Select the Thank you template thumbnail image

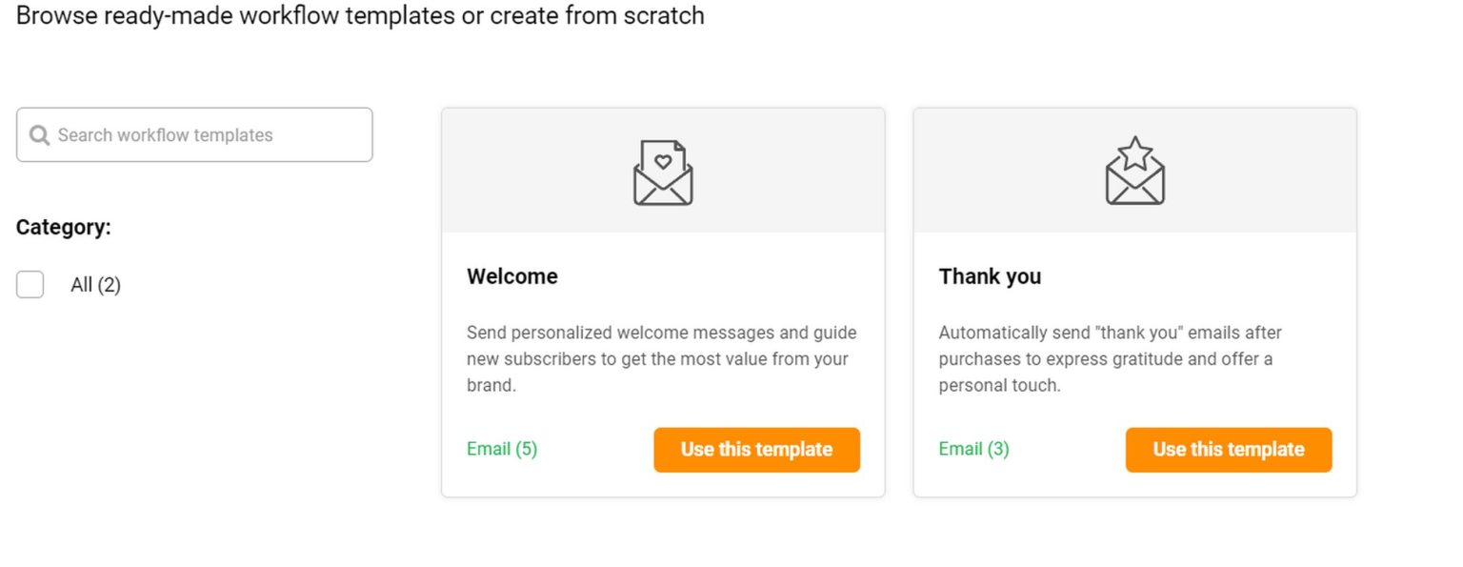(1133, 170)
